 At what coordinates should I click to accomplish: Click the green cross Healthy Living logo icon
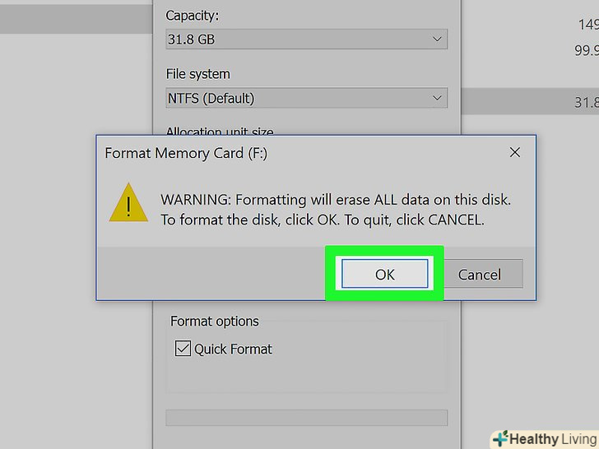501,438
